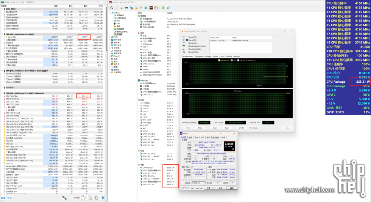This screenshot has height=203, width=371.
Task: Open the processor selection dropdown in CPU-Z
Action: click(x=204, y=183)
